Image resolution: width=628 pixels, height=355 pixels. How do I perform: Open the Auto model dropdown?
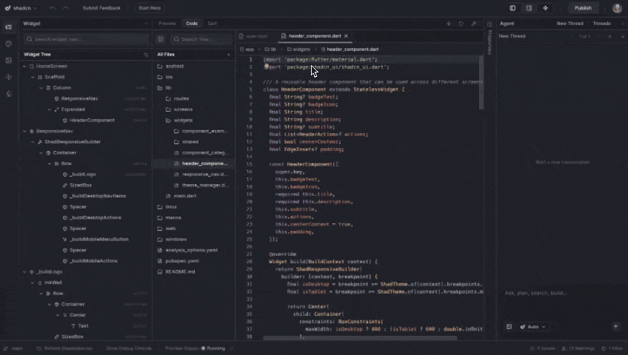pyautogui.click(x=532, y=327)
